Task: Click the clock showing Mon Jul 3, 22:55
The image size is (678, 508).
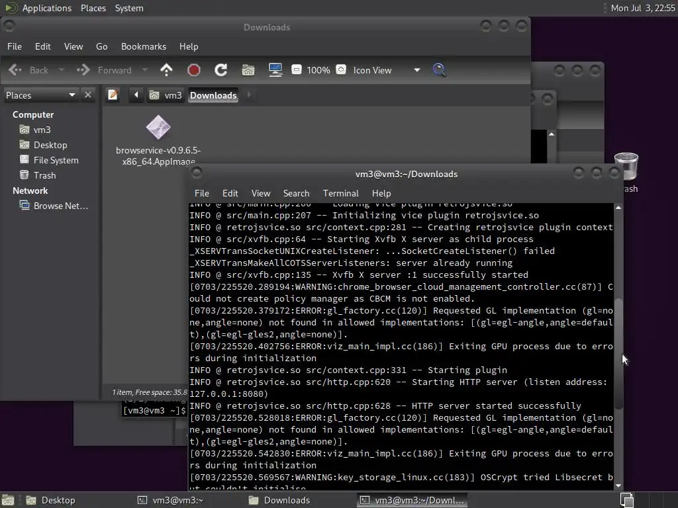Action: click(x=642, y=8)
